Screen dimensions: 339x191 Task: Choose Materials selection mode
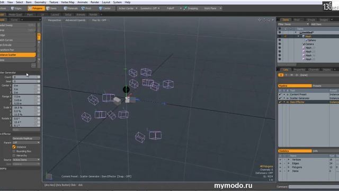[70, 8]
